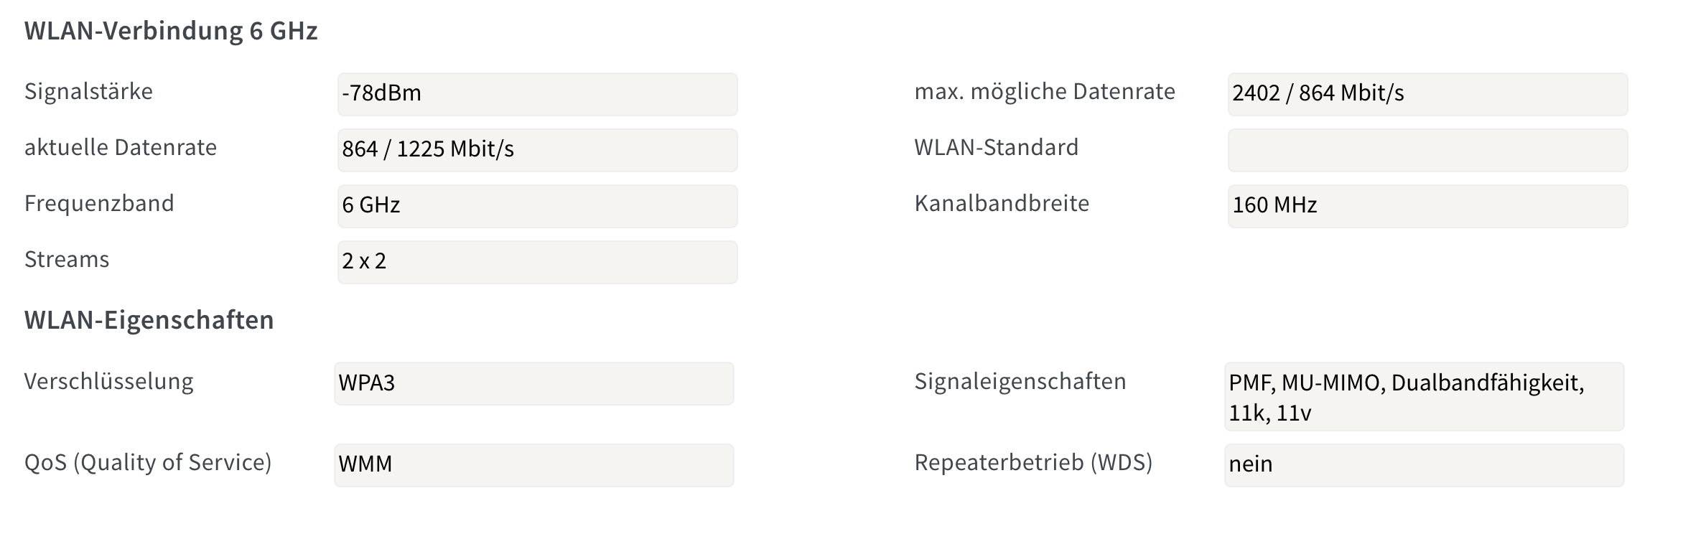Image resolution: width=1683 pixels, height=534 pixels.
Task: Click the Verschlüsselung label
Action: 108,382
